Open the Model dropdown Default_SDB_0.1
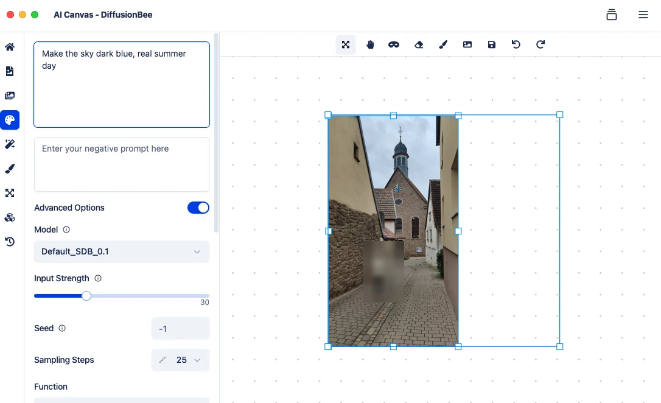661x403 pixels. (121, 251)
